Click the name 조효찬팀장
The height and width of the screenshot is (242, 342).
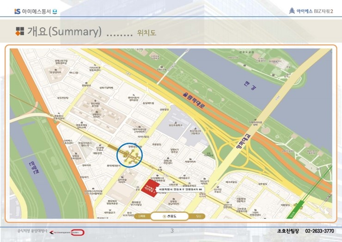(288, 231)
